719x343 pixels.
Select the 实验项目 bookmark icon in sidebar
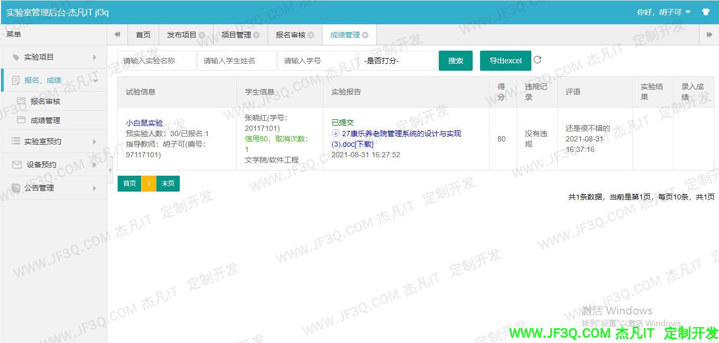16,57
